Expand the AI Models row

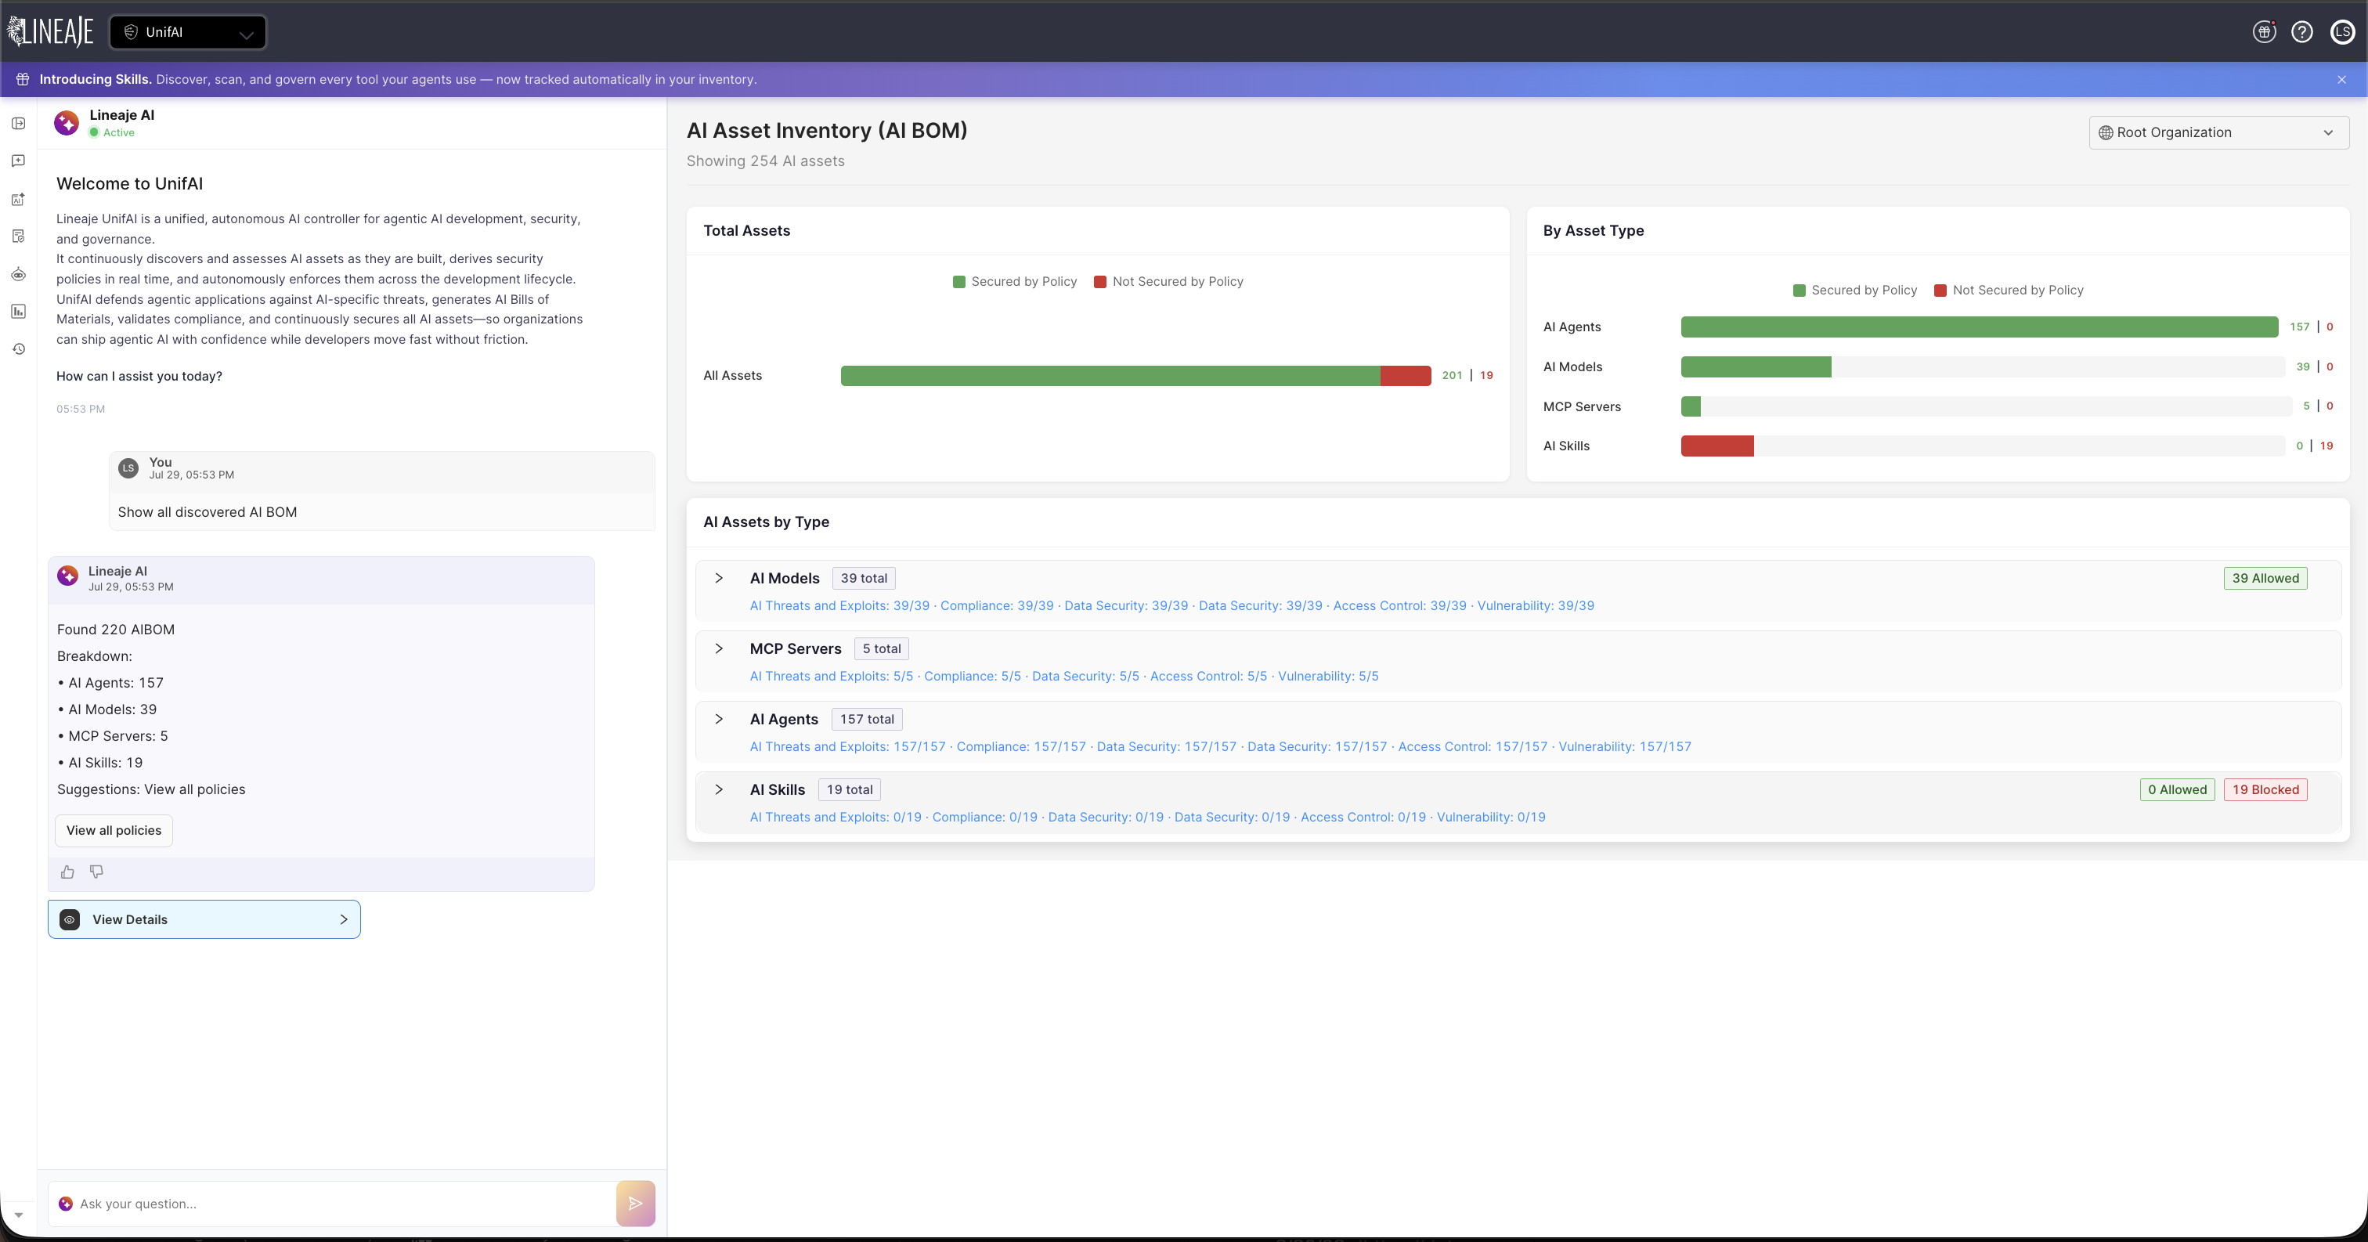pos(719,578)
